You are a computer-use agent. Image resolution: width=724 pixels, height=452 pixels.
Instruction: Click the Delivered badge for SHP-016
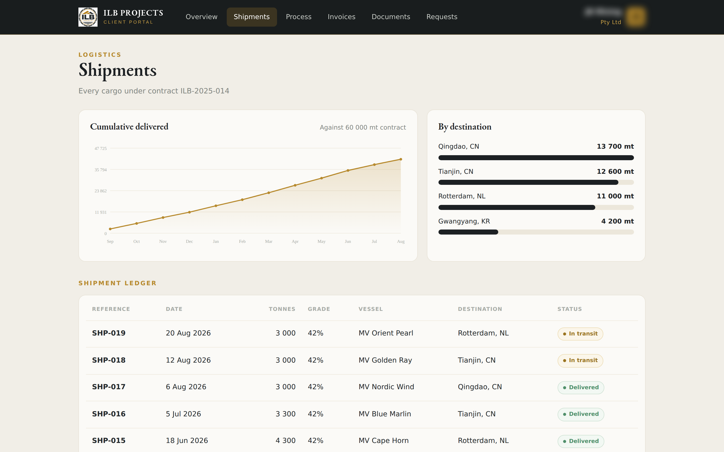(x=581, y=414)
